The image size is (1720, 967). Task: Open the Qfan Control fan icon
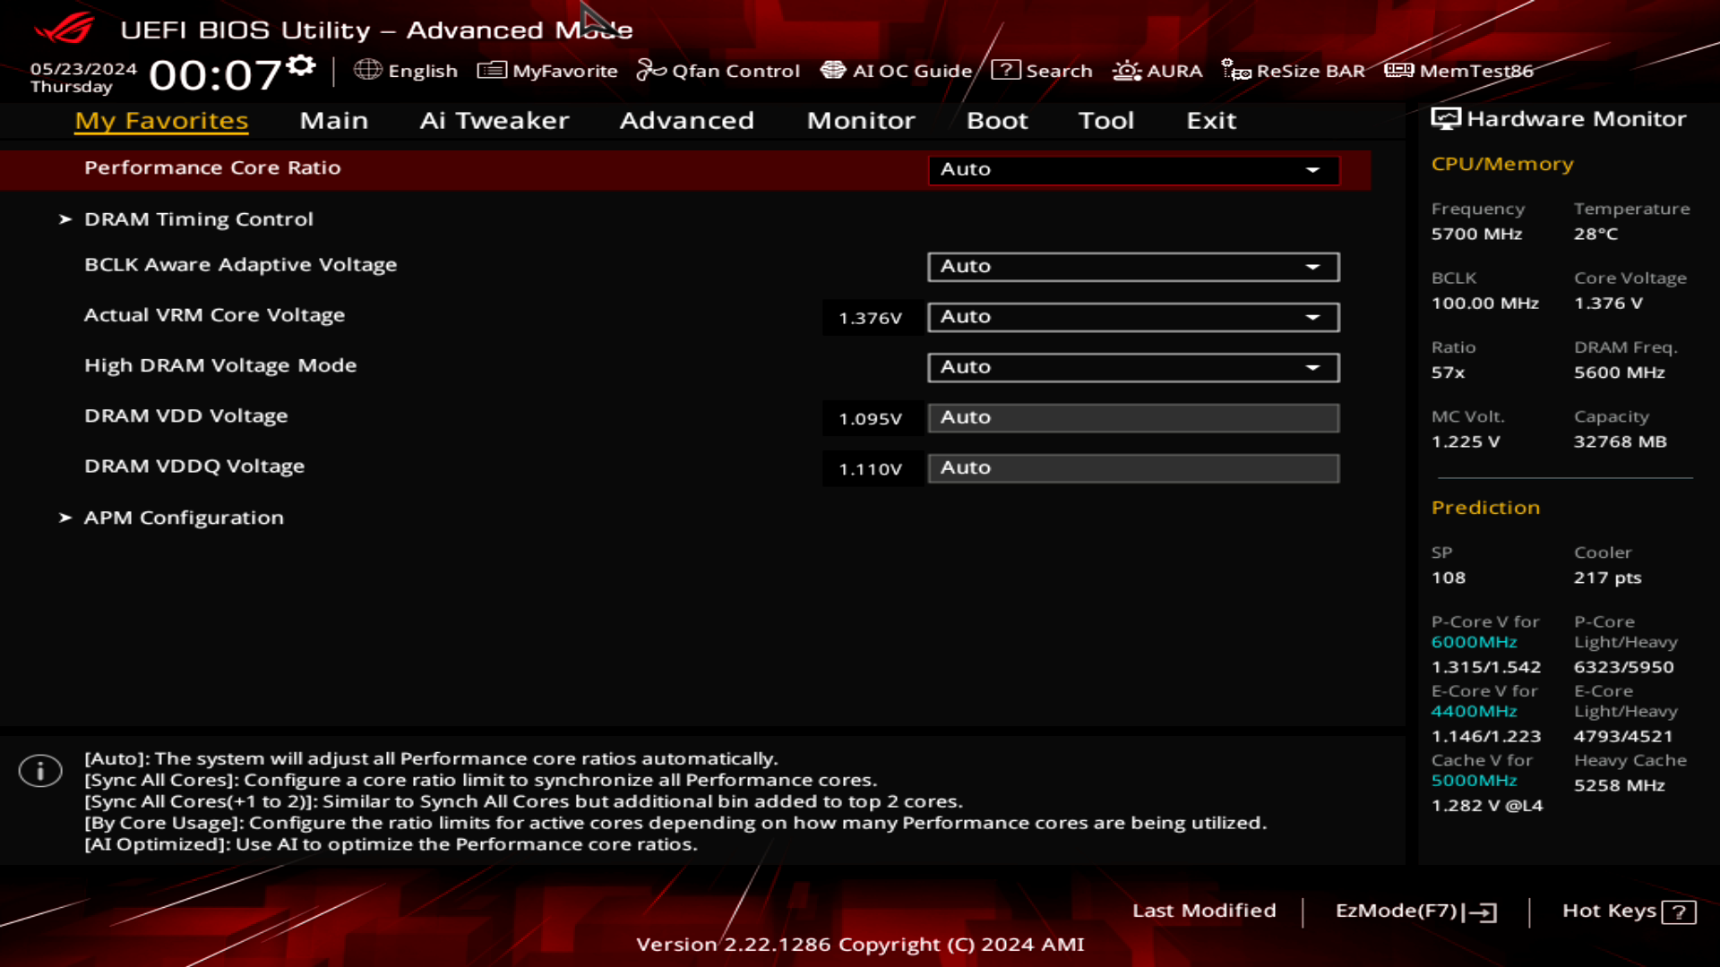coord(651,70)
